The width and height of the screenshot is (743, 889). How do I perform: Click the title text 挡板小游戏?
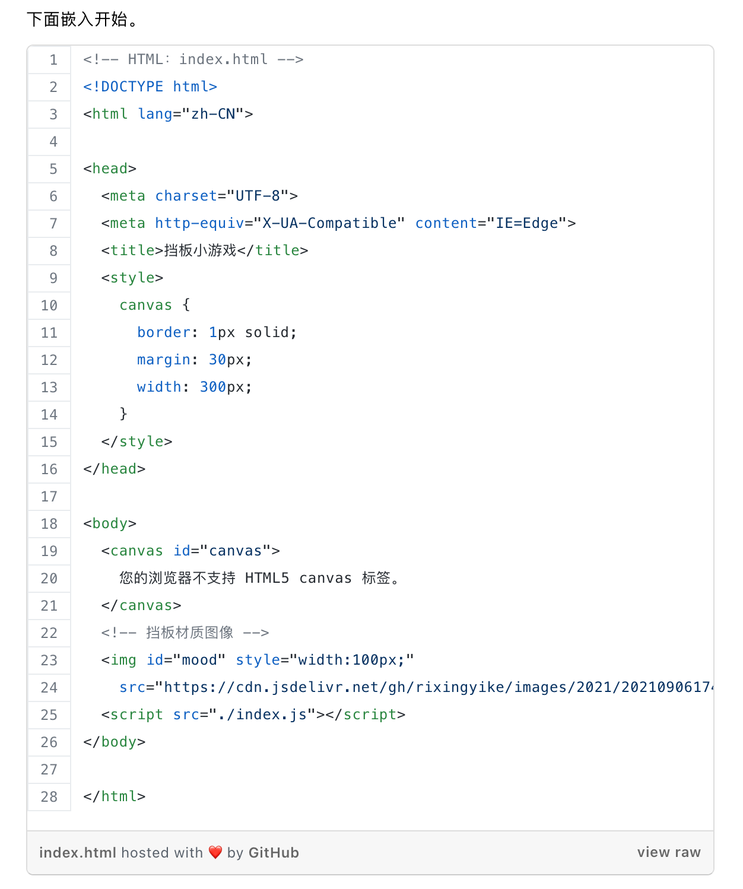point(201,250)
